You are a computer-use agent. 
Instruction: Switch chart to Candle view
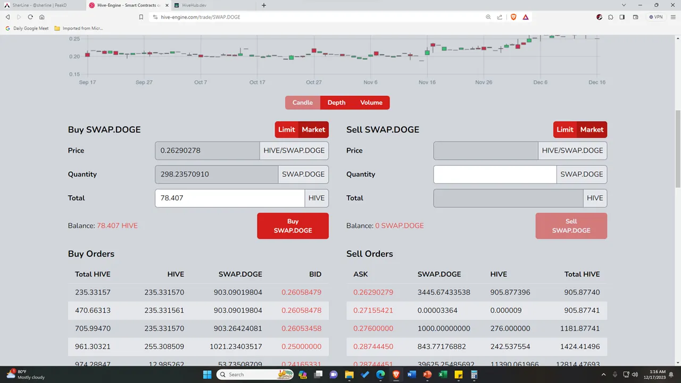tap(303, 103)
